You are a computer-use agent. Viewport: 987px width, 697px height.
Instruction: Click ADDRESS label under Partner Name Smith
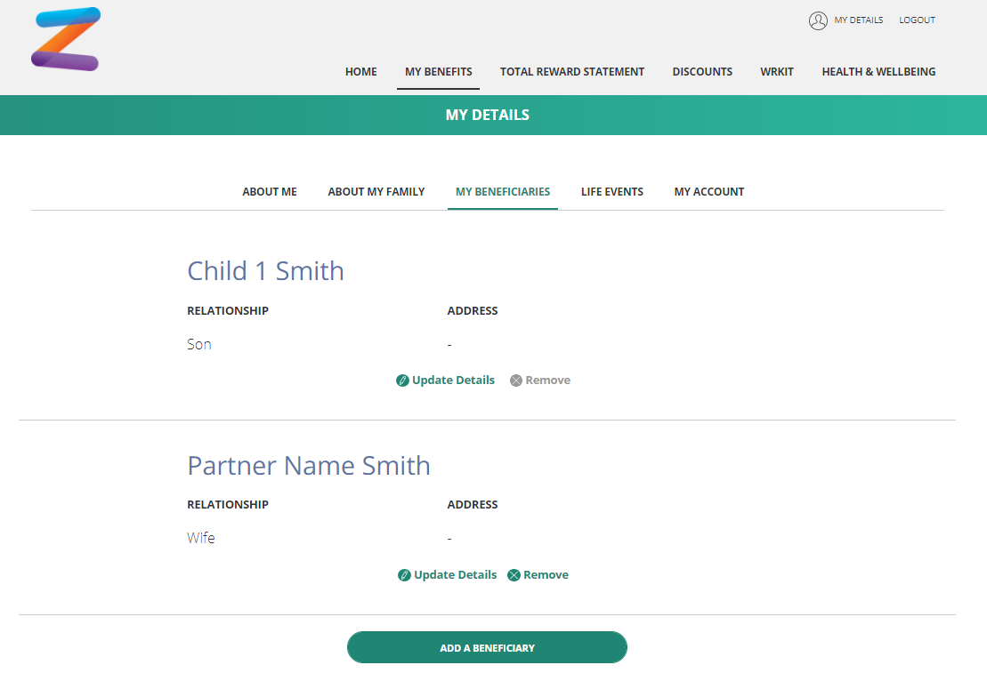click(x=473, y=504)
